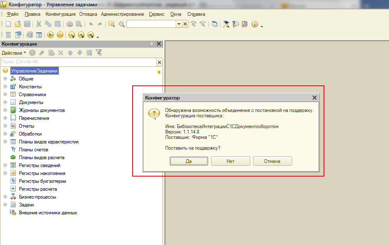Clear the configuration tree search

coord(159,62)
